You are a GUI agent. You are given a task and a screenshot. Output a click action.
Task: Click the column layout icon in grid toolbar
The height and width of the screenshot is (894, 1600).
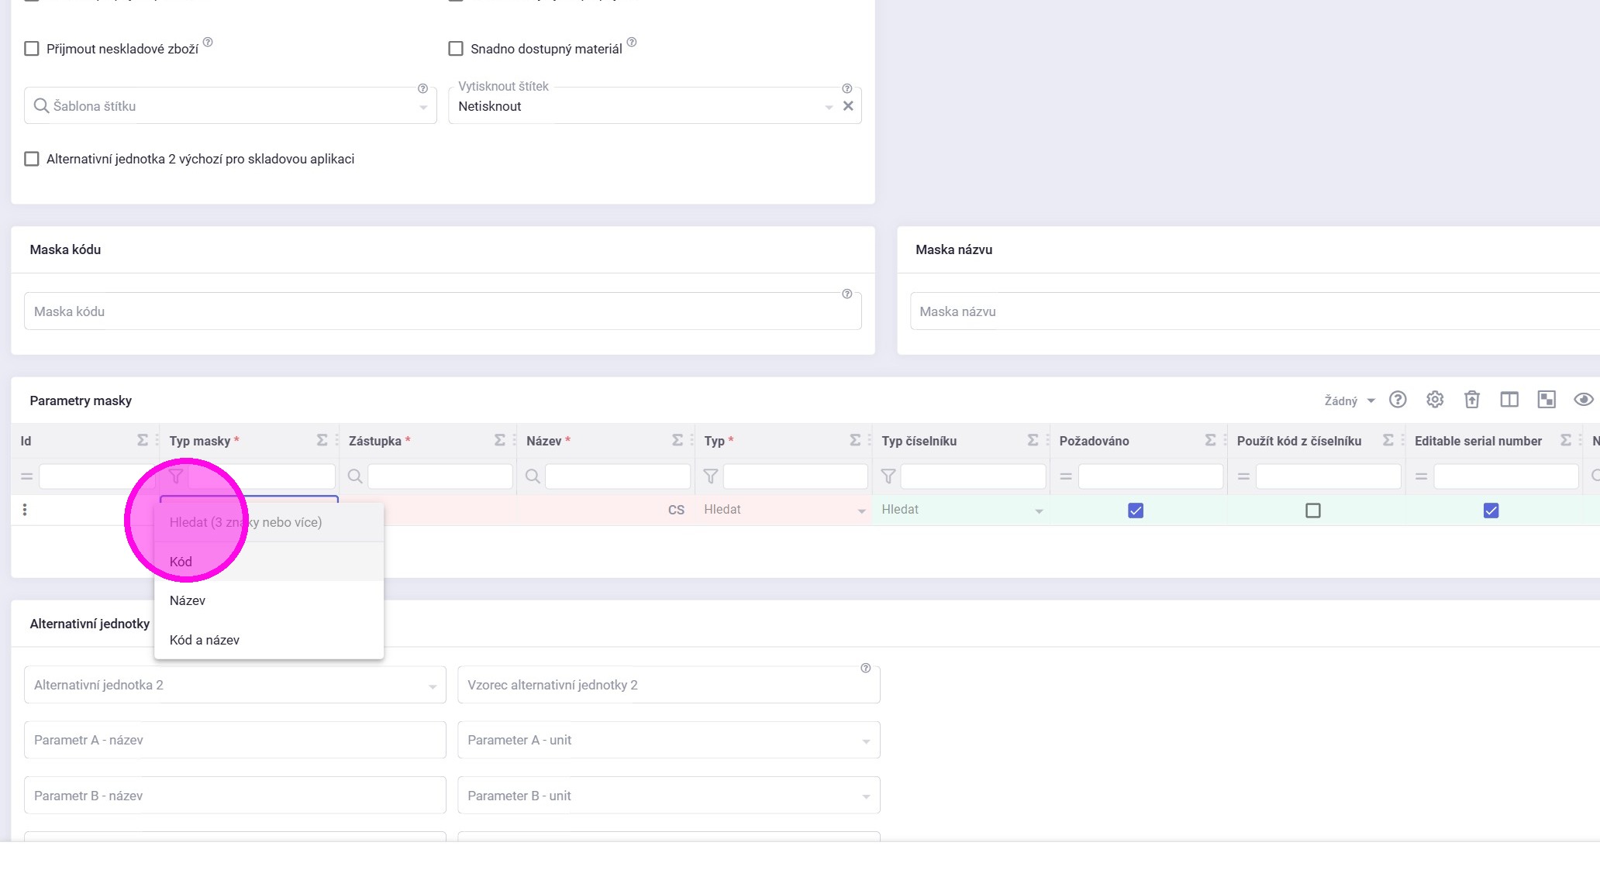click(x=1509, y=400)
